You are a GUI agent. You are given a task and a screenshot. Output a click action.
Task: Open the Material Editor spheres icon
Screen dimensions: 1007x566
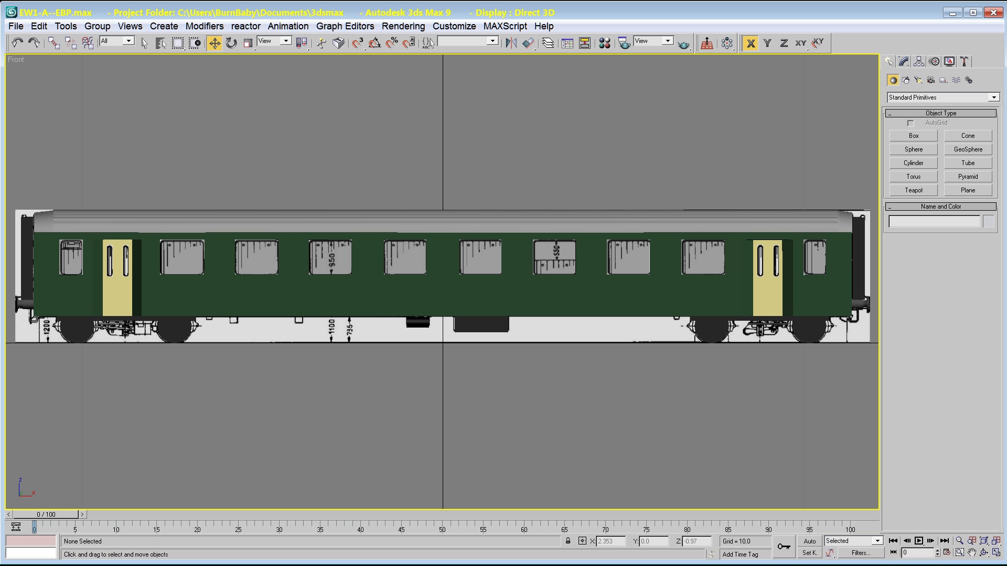click(604, 43)
